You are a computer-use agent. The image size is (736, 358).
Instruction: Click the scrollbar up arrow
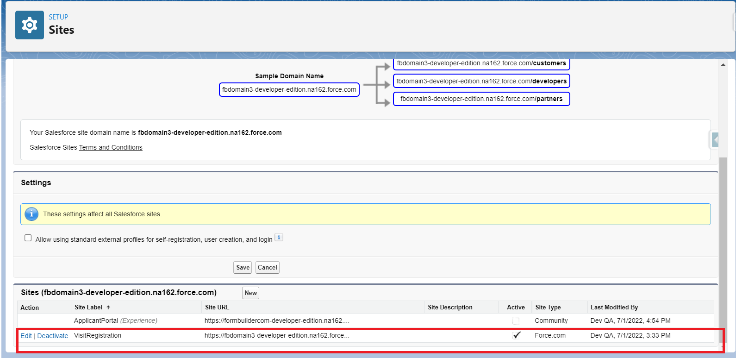point(723,65)
